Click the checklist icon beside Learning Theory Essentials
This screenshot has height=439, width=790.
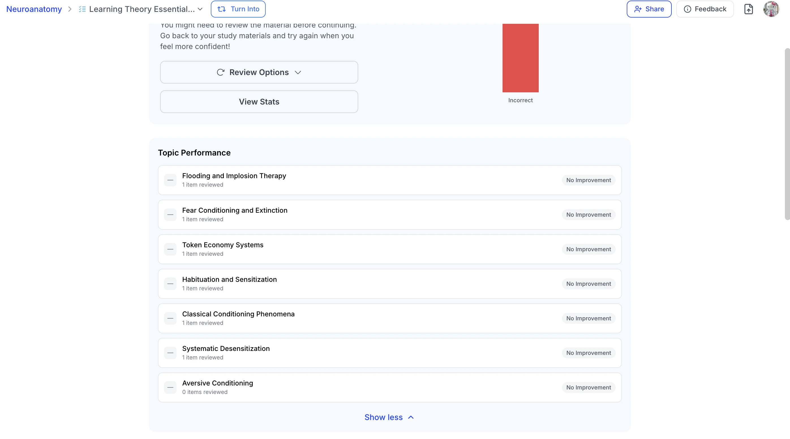(x=82, y=9)
